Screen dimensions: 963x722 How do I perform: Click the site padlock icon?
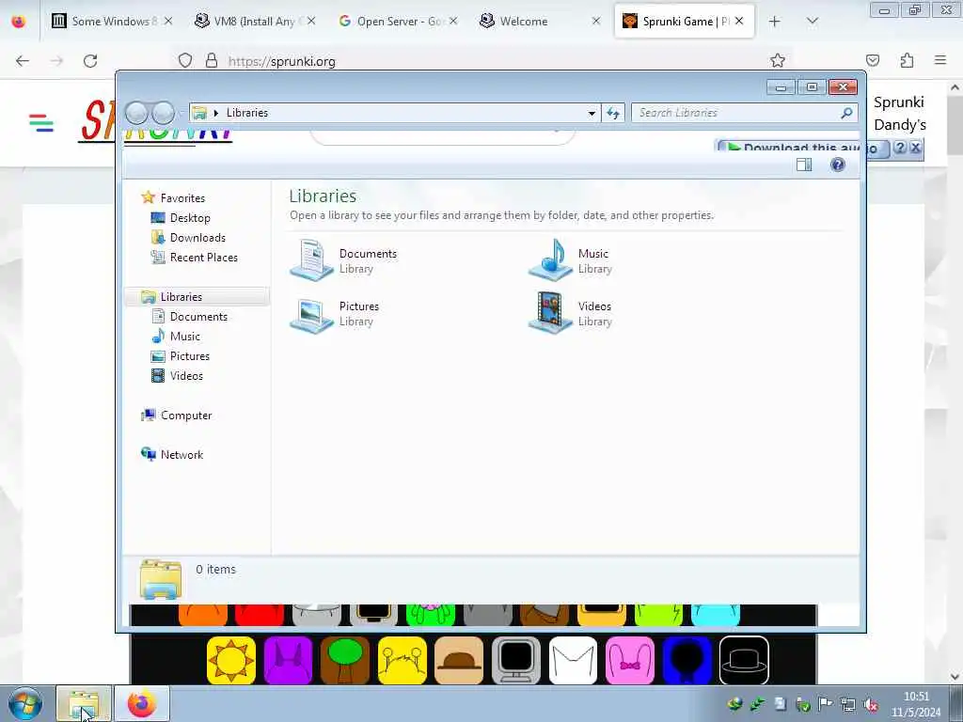coord(212,60)
